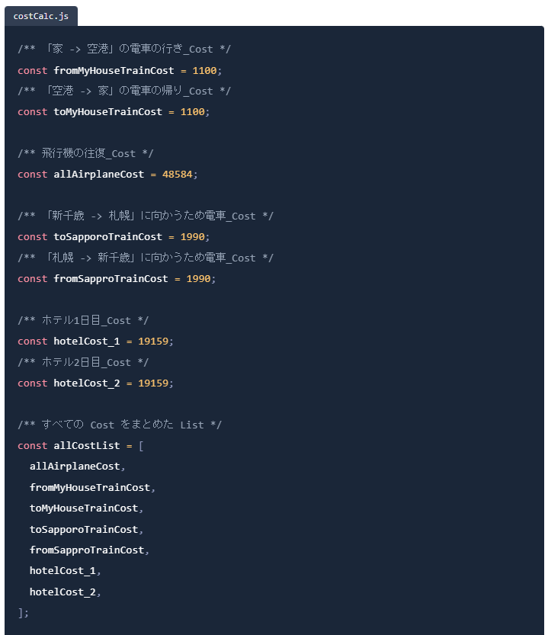Click allAirplaneCost inside the list

tap(75, 467)
